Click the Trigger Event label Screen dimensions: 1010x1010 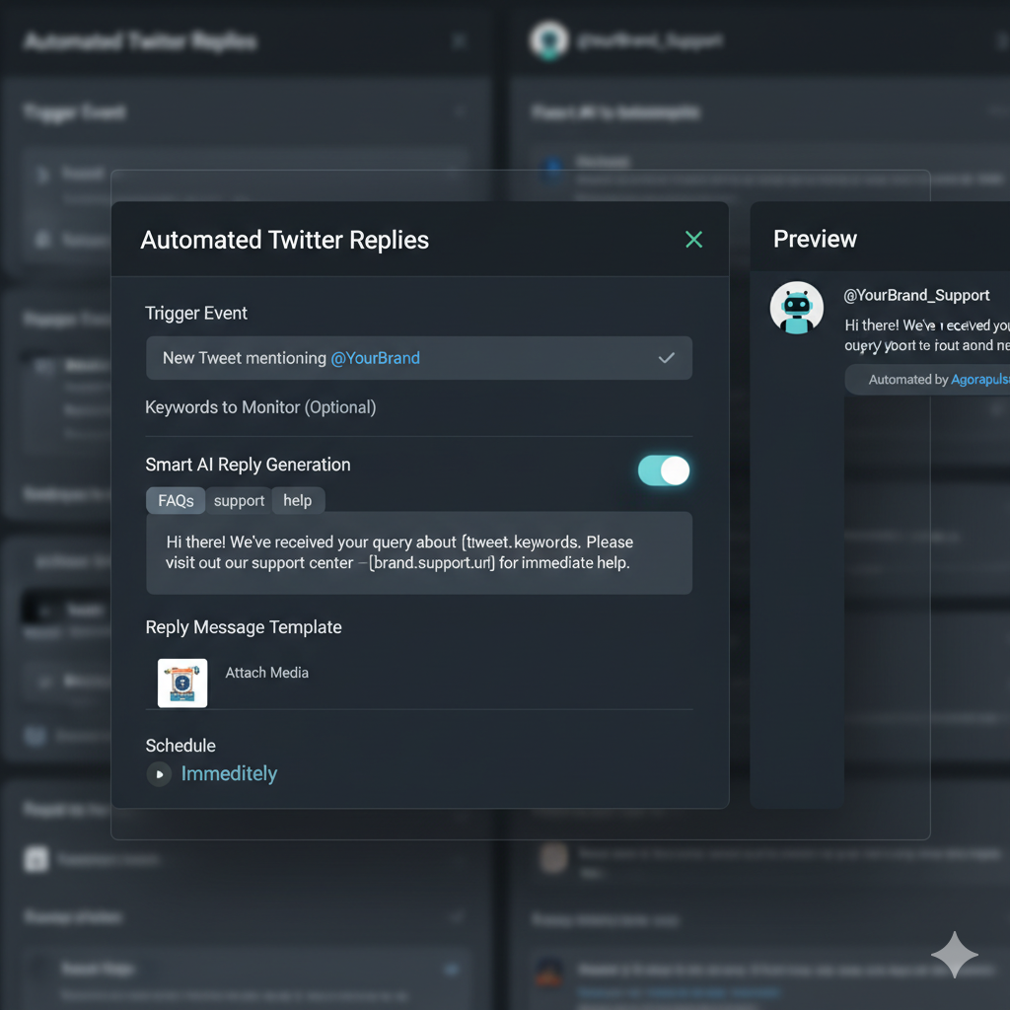(196, 313)
